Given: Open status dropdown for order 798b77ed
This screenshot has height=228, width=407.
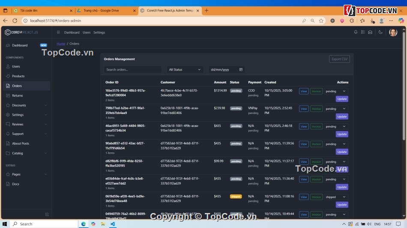Looking at the screenshot, I should coord(335,109).
